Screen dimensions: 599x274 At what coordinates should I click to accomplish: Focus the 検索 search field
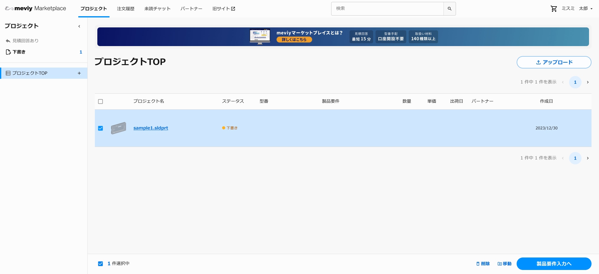387,9
